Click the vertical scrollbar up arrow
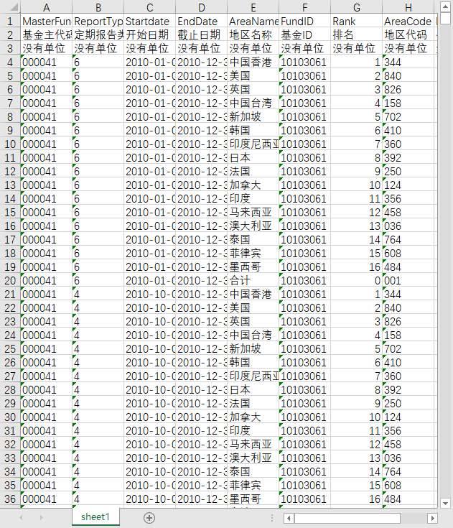The width and height of the screenshot is (453, 528). pyautogui.click(x=445, y=6)
